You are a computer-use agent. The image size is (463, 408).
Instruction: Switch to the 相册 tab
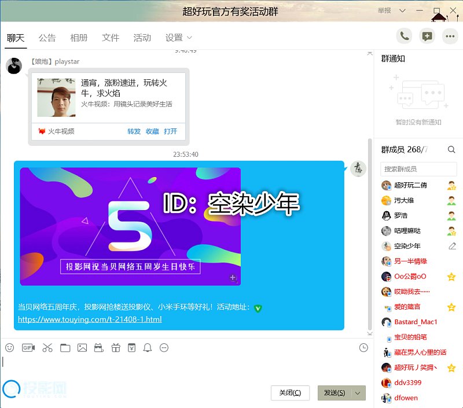click(79, 38)
